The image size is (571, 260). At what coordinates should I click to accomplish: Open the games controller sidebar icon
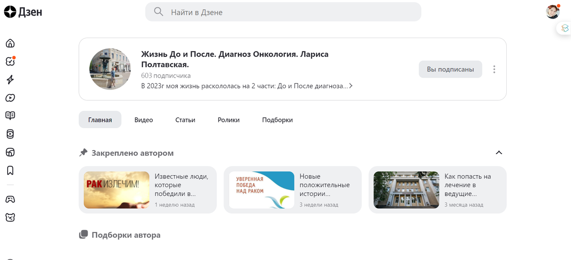10,199
